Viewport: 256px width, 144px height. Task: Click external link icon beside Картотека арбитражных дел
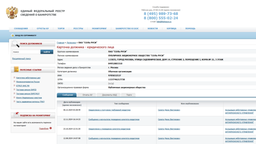click(x=14, y=78)
